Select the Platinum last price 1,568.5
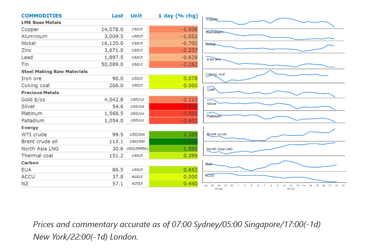The width and height of the screenshot is (365, 250). point(114,114)
